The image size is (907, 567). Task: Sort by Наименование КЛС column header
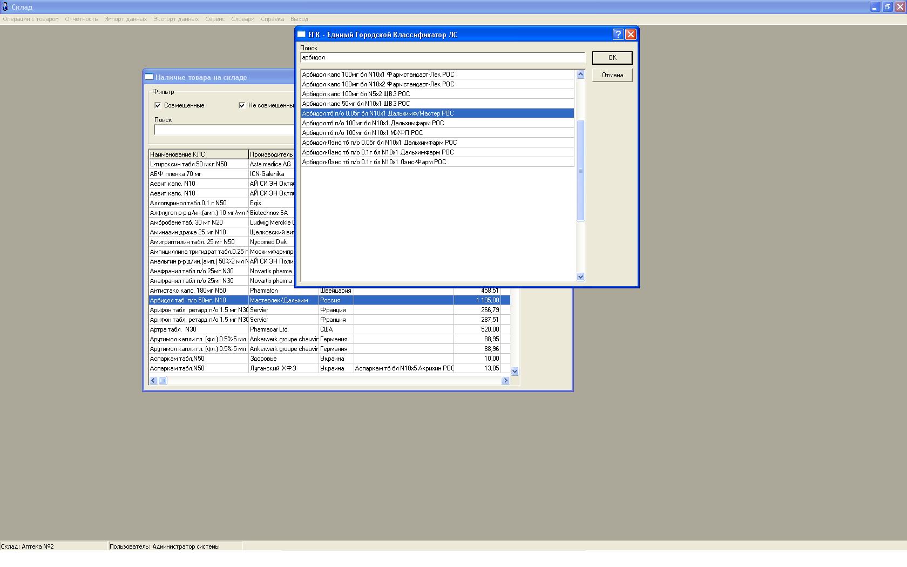pyautogui.click(x=198, y=154)
